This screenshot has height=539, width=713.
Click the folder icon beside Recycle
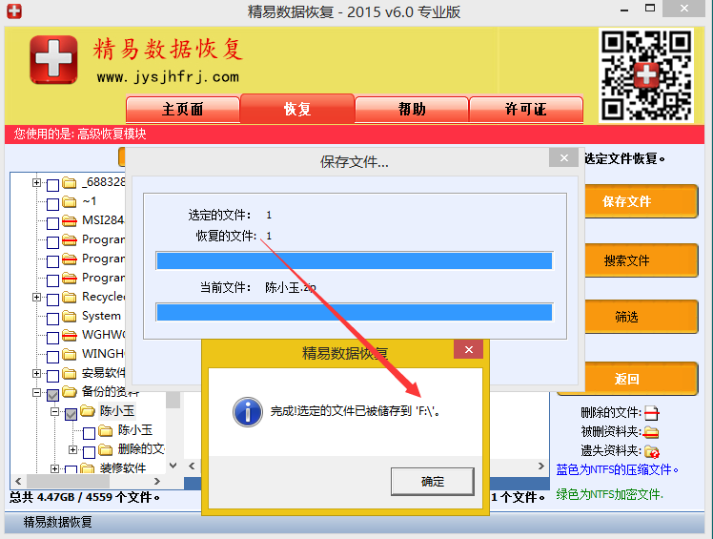click(x=70, y=298)
